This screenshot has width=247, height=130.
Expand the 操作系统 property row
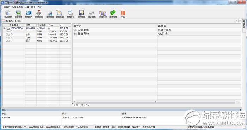click(x=74, y=33)
